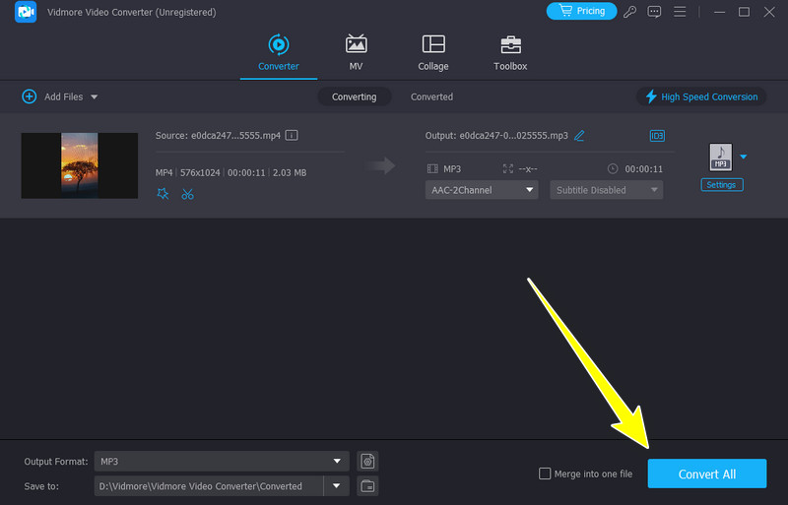Screen dimensions: 788x505
Task: Open the star-wand edit effects icon
Action: tap(163, 194)
